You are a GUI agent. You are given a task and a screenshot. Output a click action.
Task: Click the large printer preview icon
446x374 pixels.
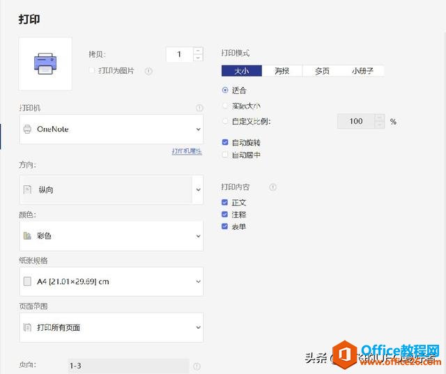45,63
